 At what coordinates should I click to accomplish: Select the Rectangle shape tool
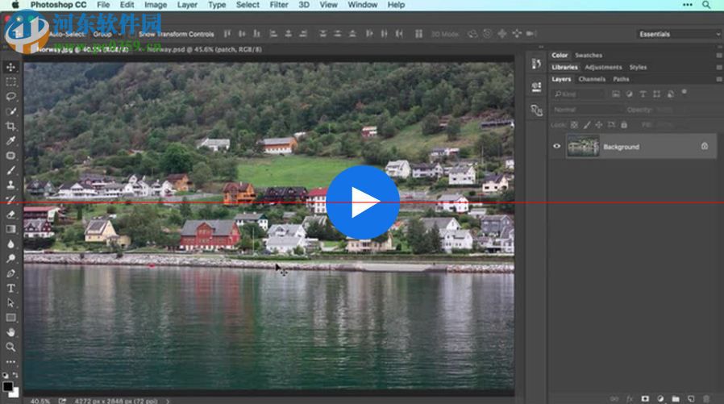pos(10,318)
